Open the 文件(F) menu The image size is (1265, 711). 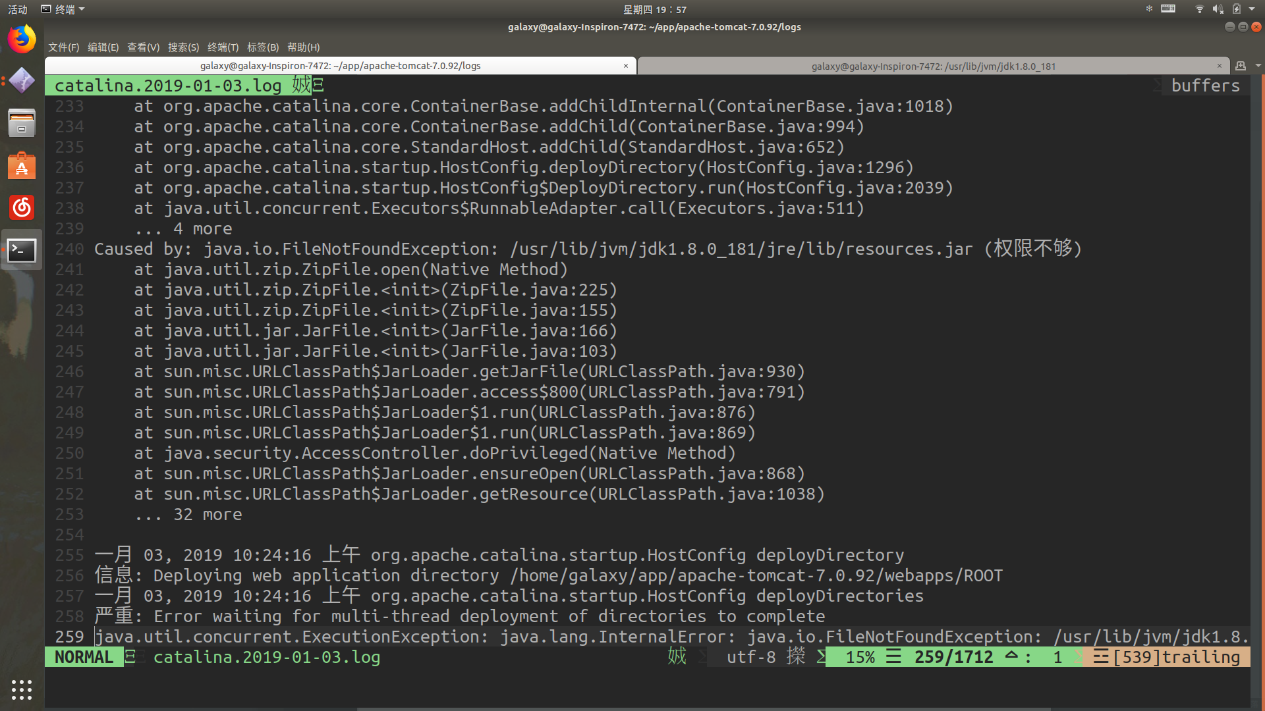tap(63, 47)
